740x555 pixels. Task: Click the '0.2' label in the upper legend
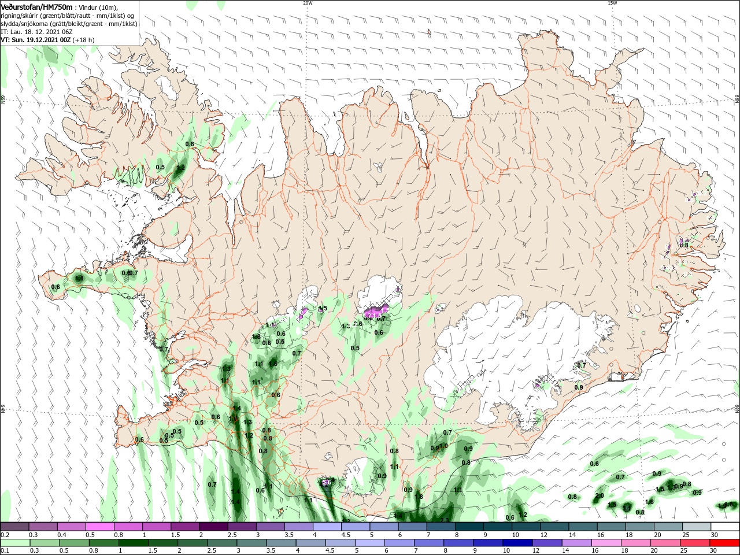click(5, 535)
